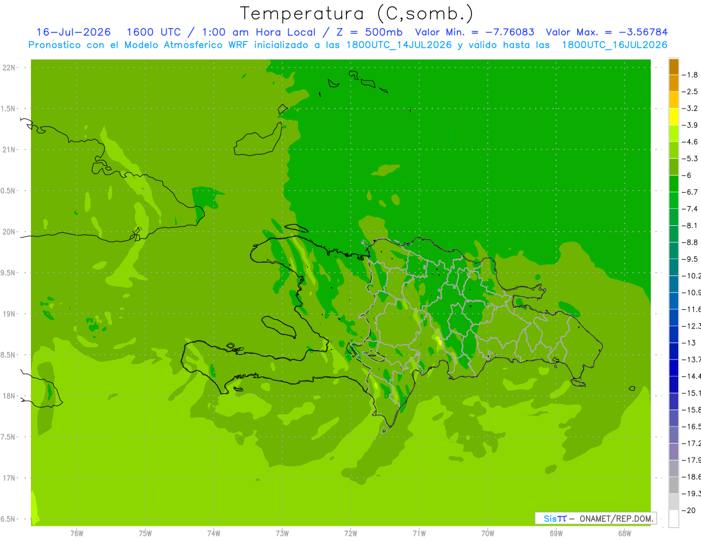Viewport: 701px width, 541px height.
Task: Click the -3.9 color scale value
Action: [x=690, y=125]
